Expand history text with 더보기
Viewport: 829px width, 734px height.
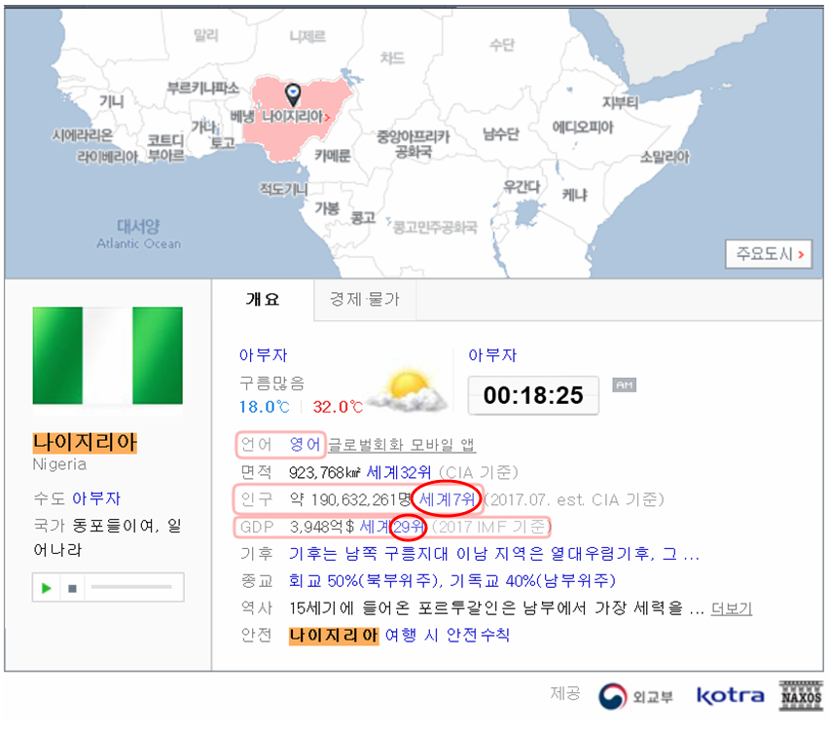[731, 608]
